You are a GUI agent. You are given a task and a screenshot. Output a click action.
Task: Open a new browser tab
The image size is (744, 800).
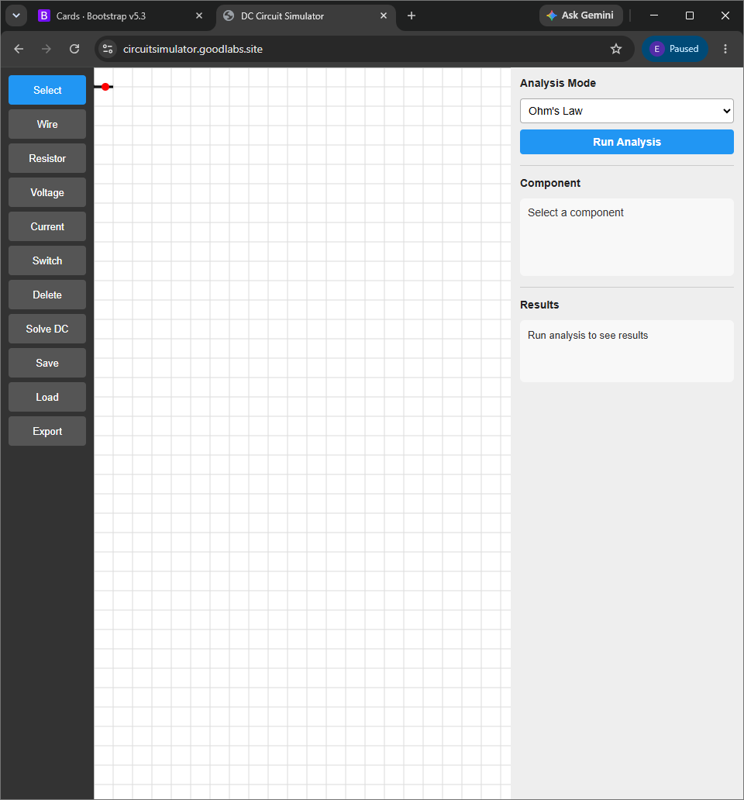pos(412,16)
